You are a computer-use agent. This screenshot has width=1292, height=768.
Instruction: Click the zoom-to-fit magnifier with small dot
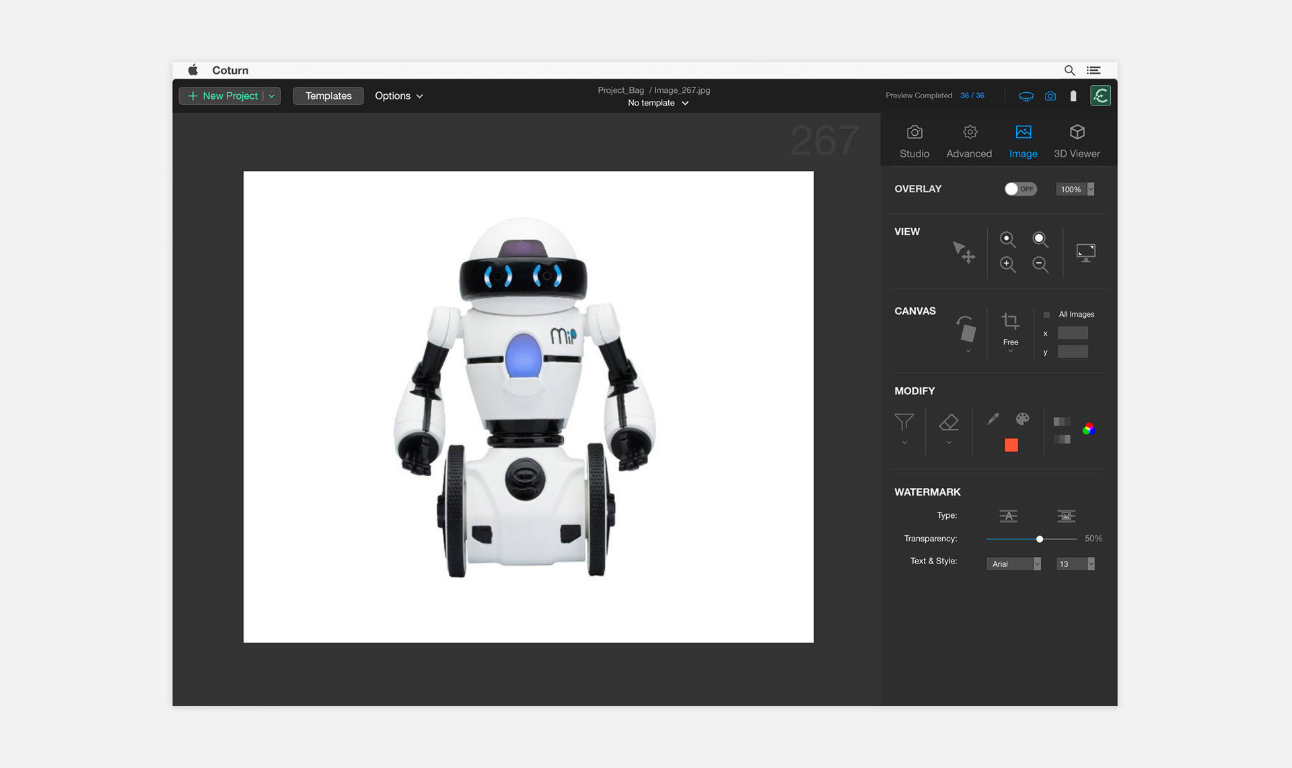tap(1007, 239)
